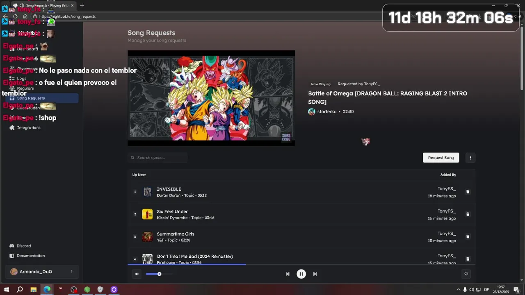Image resolution: width=525 pixels, height=295 pixels.
Task: Pause playback with the center pause button
Action: [301, 274]
